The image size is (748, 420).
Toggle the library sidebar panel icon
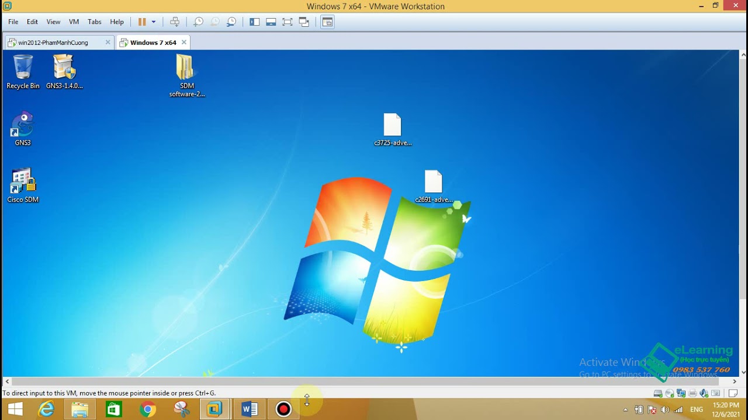pos(255,22)
